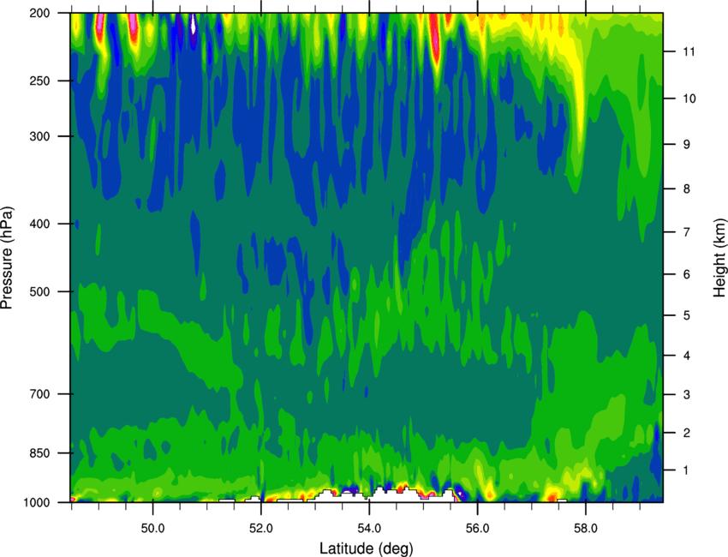The image size is (728, 557).
Task: Click the 'Pressure (hPa)' axis title
Action: (7, 258)
